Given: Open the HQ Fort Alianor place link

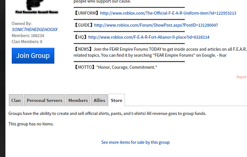Looking at the screenshot, I should [x=149, y=37].
